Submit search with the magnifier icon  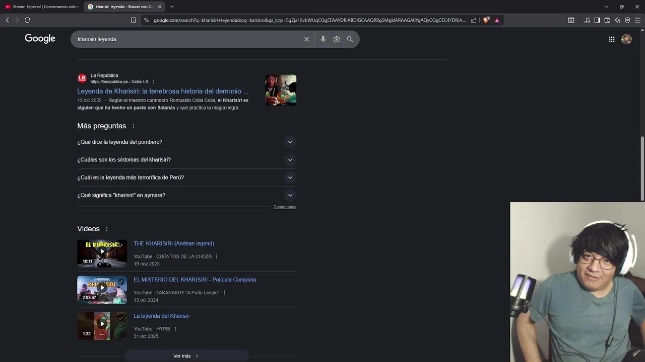pyautogui.click(x=350, y=39)
